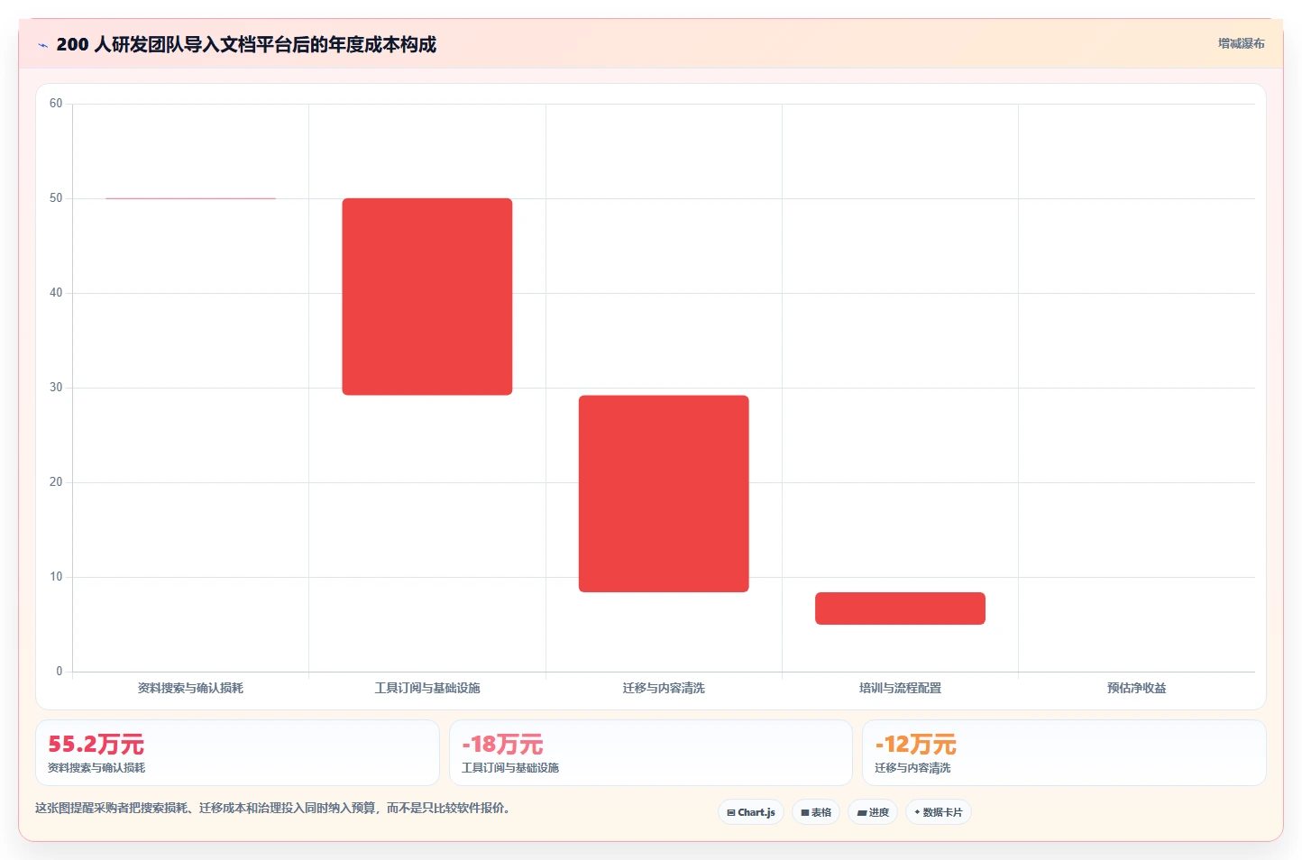Screen dimensions: 1302x860
Task: Click the 数据卡片 tag chip
Action: click(x=938, y=812)
